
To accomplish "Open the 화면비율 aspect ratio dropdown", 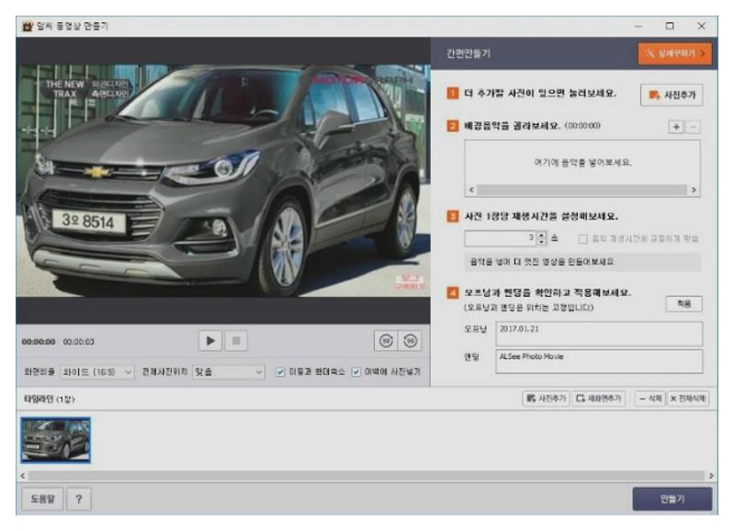I will 97,372.
